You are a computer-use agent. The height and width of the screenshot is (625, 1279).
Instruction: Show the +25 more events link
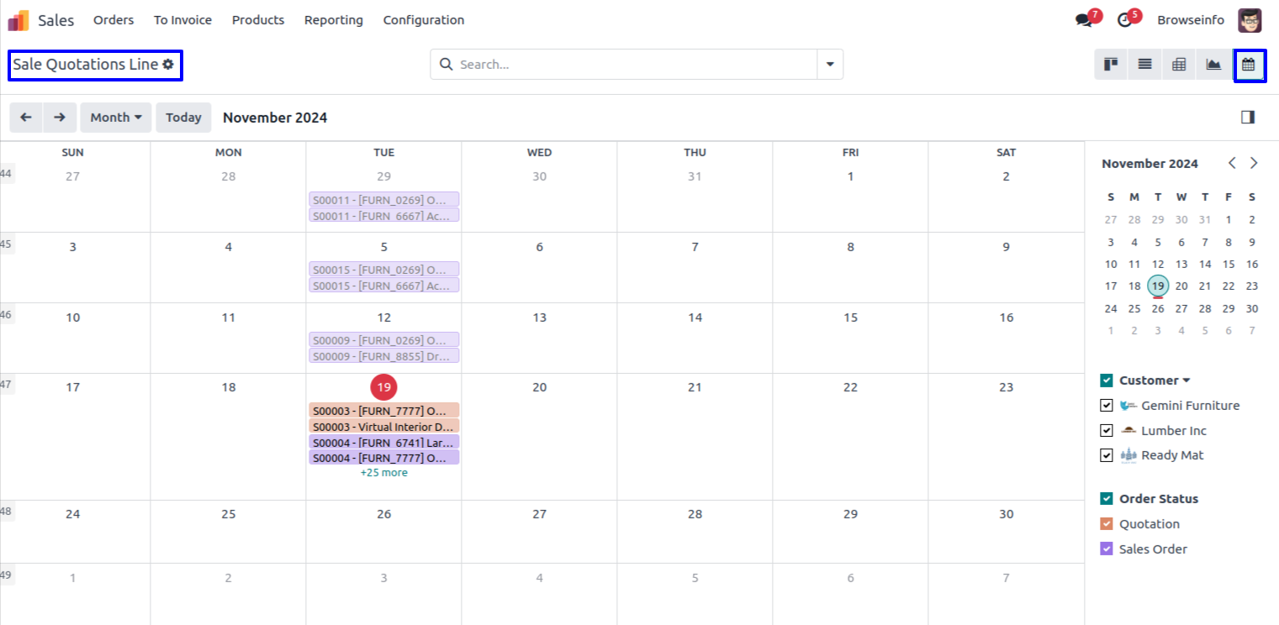coord(383,473)
